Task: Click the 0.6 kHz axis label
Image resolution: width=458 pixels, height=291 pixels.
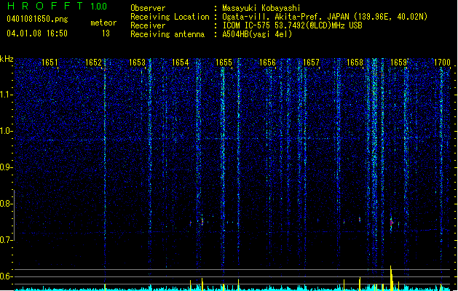Action: point(7,276)
